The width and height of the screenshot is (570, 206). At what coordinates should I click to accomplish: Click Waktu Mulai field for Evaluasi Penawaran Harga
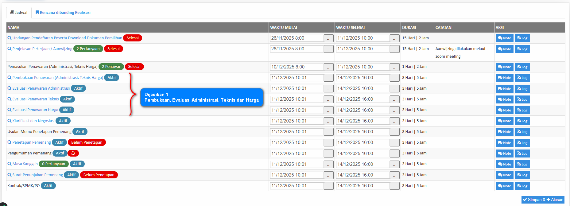(297, 110)
